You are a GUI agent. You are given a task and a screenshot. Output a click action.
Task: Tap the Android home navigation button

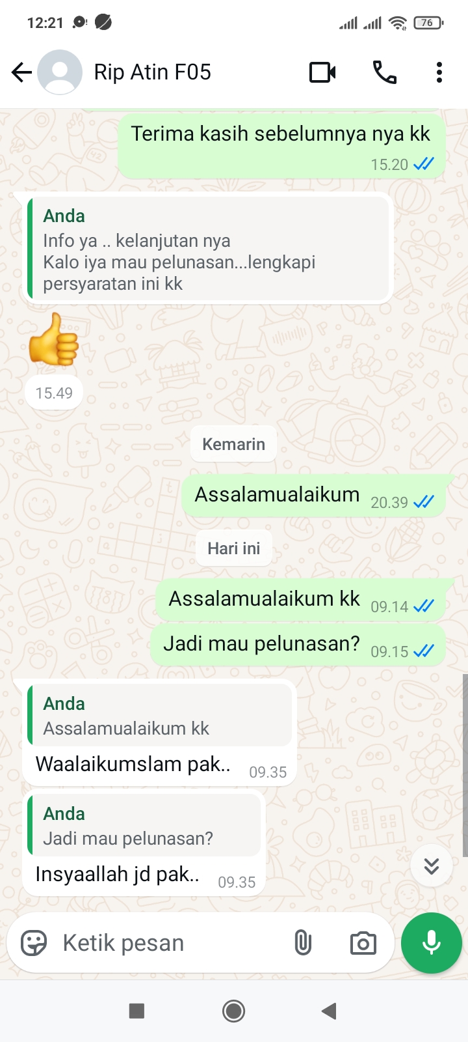coord(233,1011)
